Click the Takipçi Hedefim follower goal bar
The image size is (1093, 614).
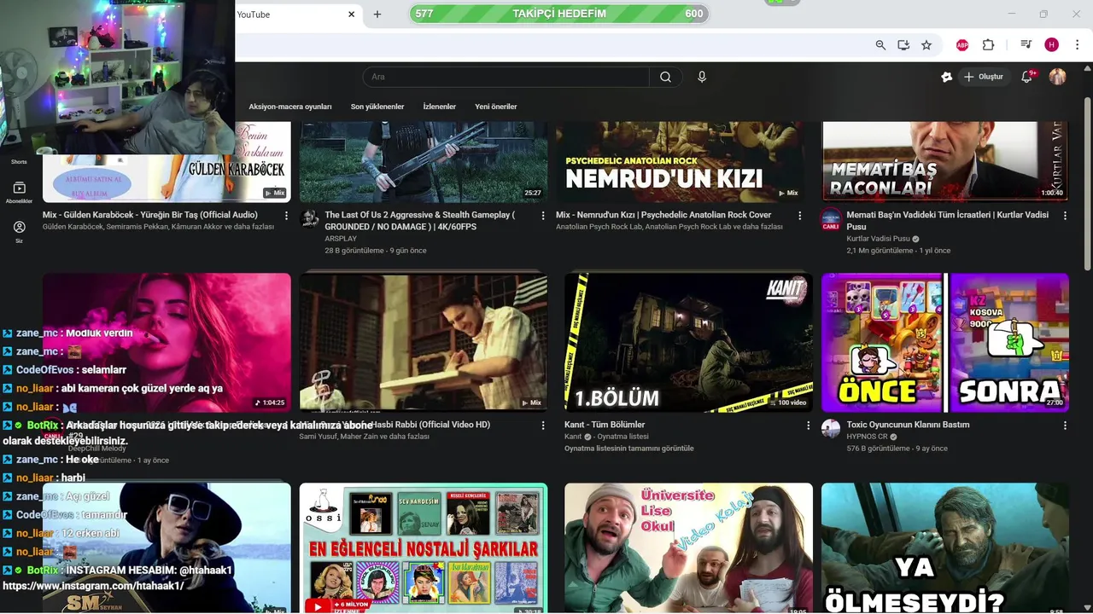coord(558,14)
